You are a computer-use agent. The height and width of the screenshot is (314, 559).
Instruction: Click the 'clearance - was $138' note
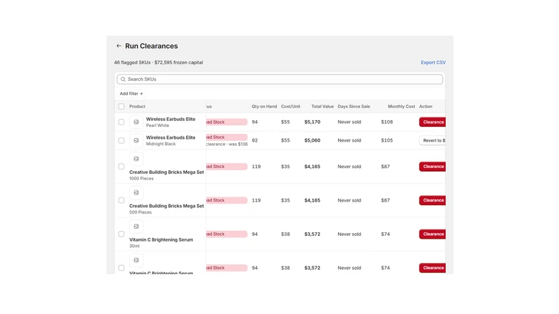(x=226, y=144)
